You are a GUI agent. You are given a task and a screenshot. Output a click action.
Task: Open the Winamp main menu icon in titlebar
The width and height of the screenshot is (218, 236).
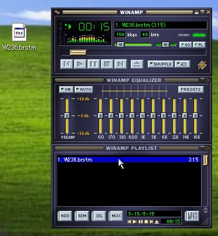pos(57,12)
